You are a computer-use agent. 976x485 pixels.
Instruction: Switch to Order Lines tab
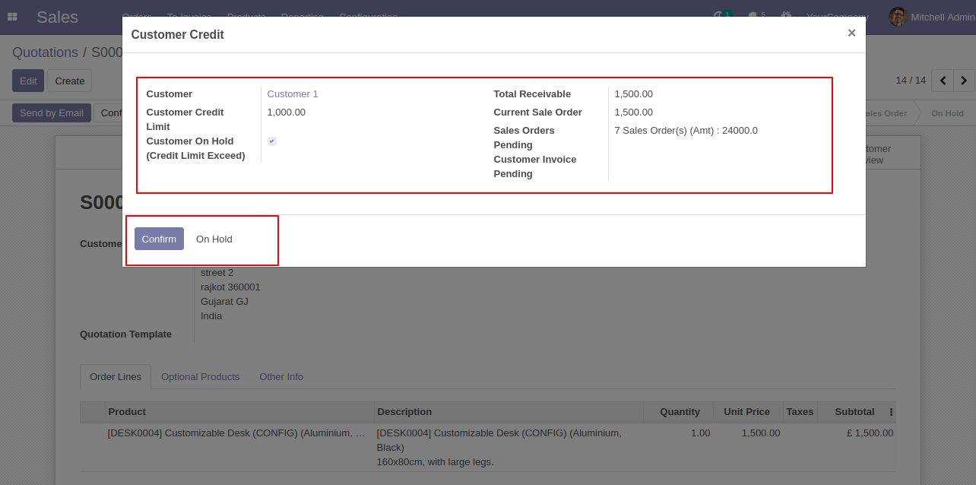point(116,377)
